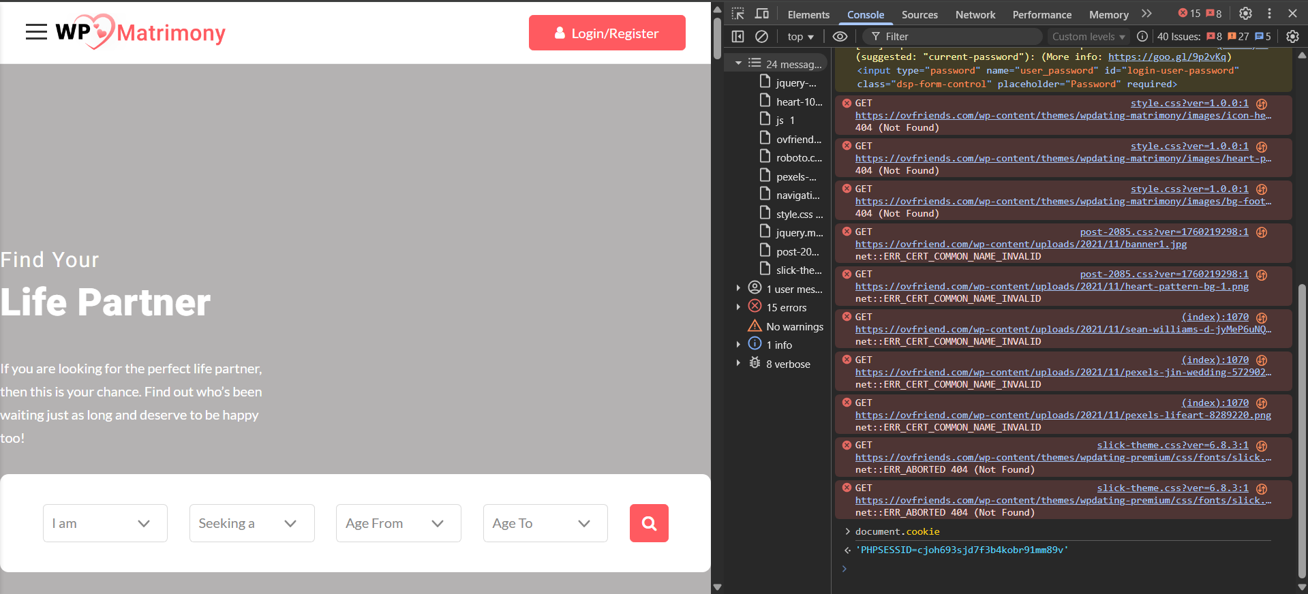Click the inspect element picker icon
This screenshot has height=594, width=1308.
click(x=737, y=14)
